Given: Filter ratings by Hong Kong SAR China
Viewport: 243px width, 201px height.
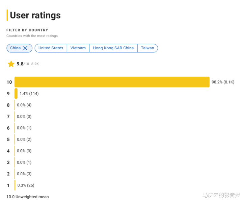Looking at the screenshot, I should (113, 48).
